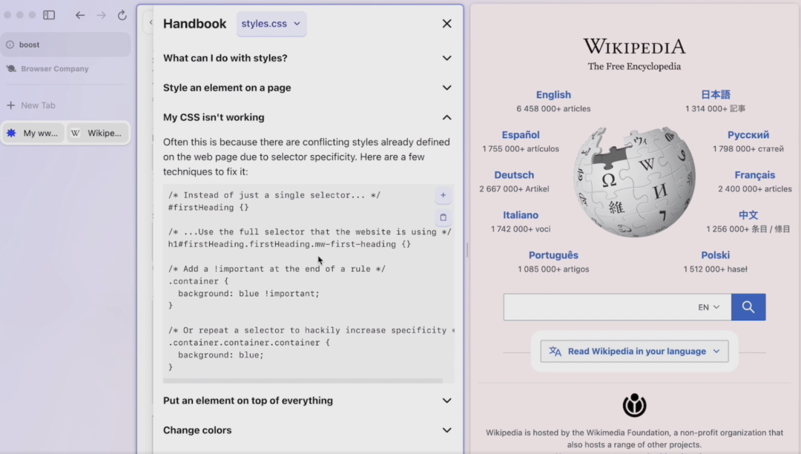Click the Wikipedia W favicon tab icon

76,133
